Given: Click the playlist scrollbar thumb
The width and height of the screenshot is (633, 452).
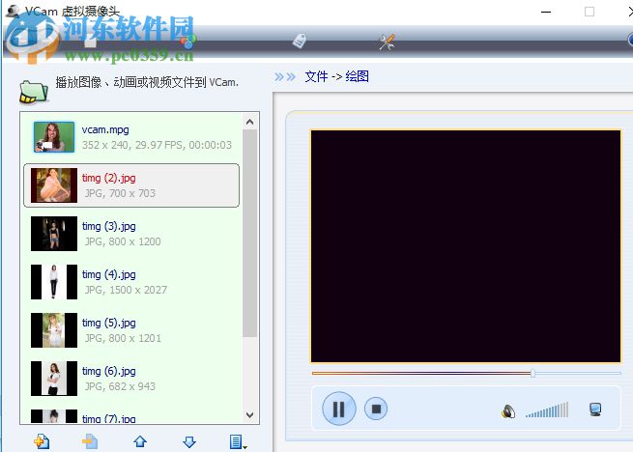Looking at the screenshot, I should coord(250,233).
